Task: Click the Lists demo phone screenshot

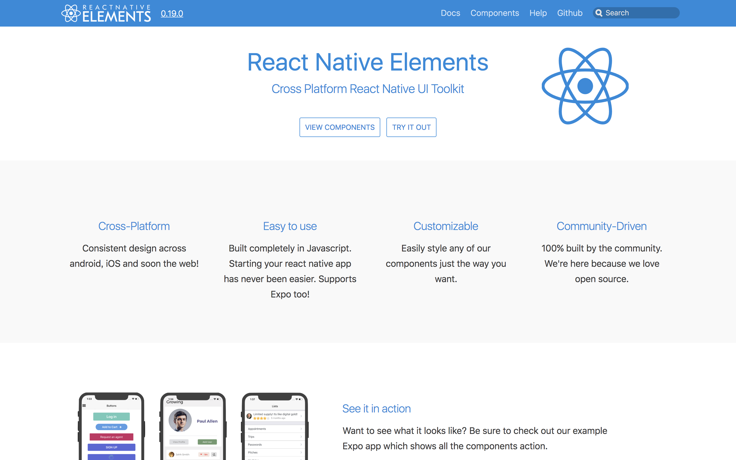Action: pyautogui.click(x=275, y=426)
